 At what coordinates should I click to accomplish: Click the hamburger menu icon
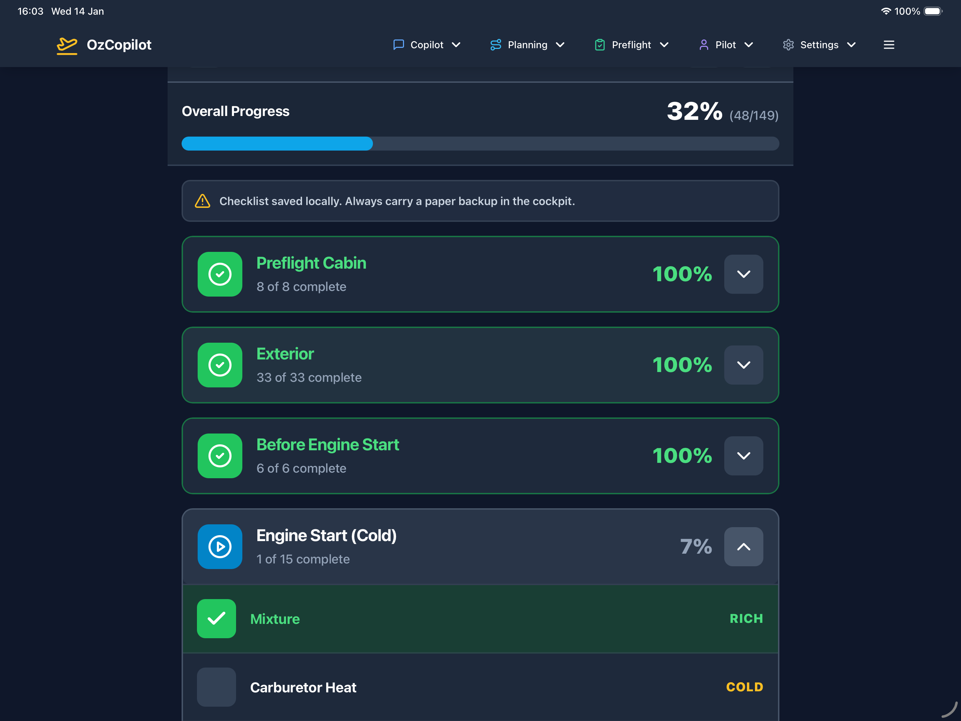888,45
